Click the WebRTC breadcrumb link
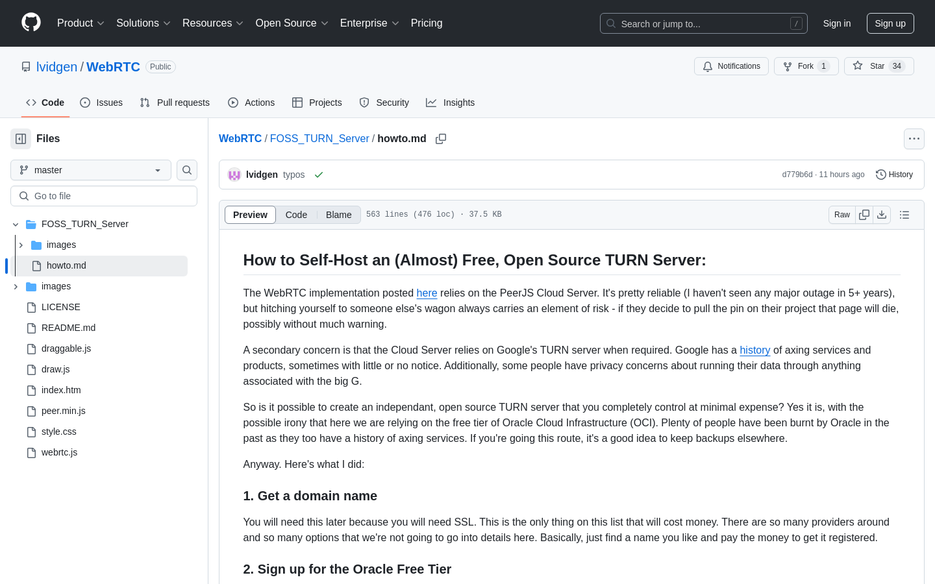The height and width of the screenshot is (584, 935). (x=240, y=139)
